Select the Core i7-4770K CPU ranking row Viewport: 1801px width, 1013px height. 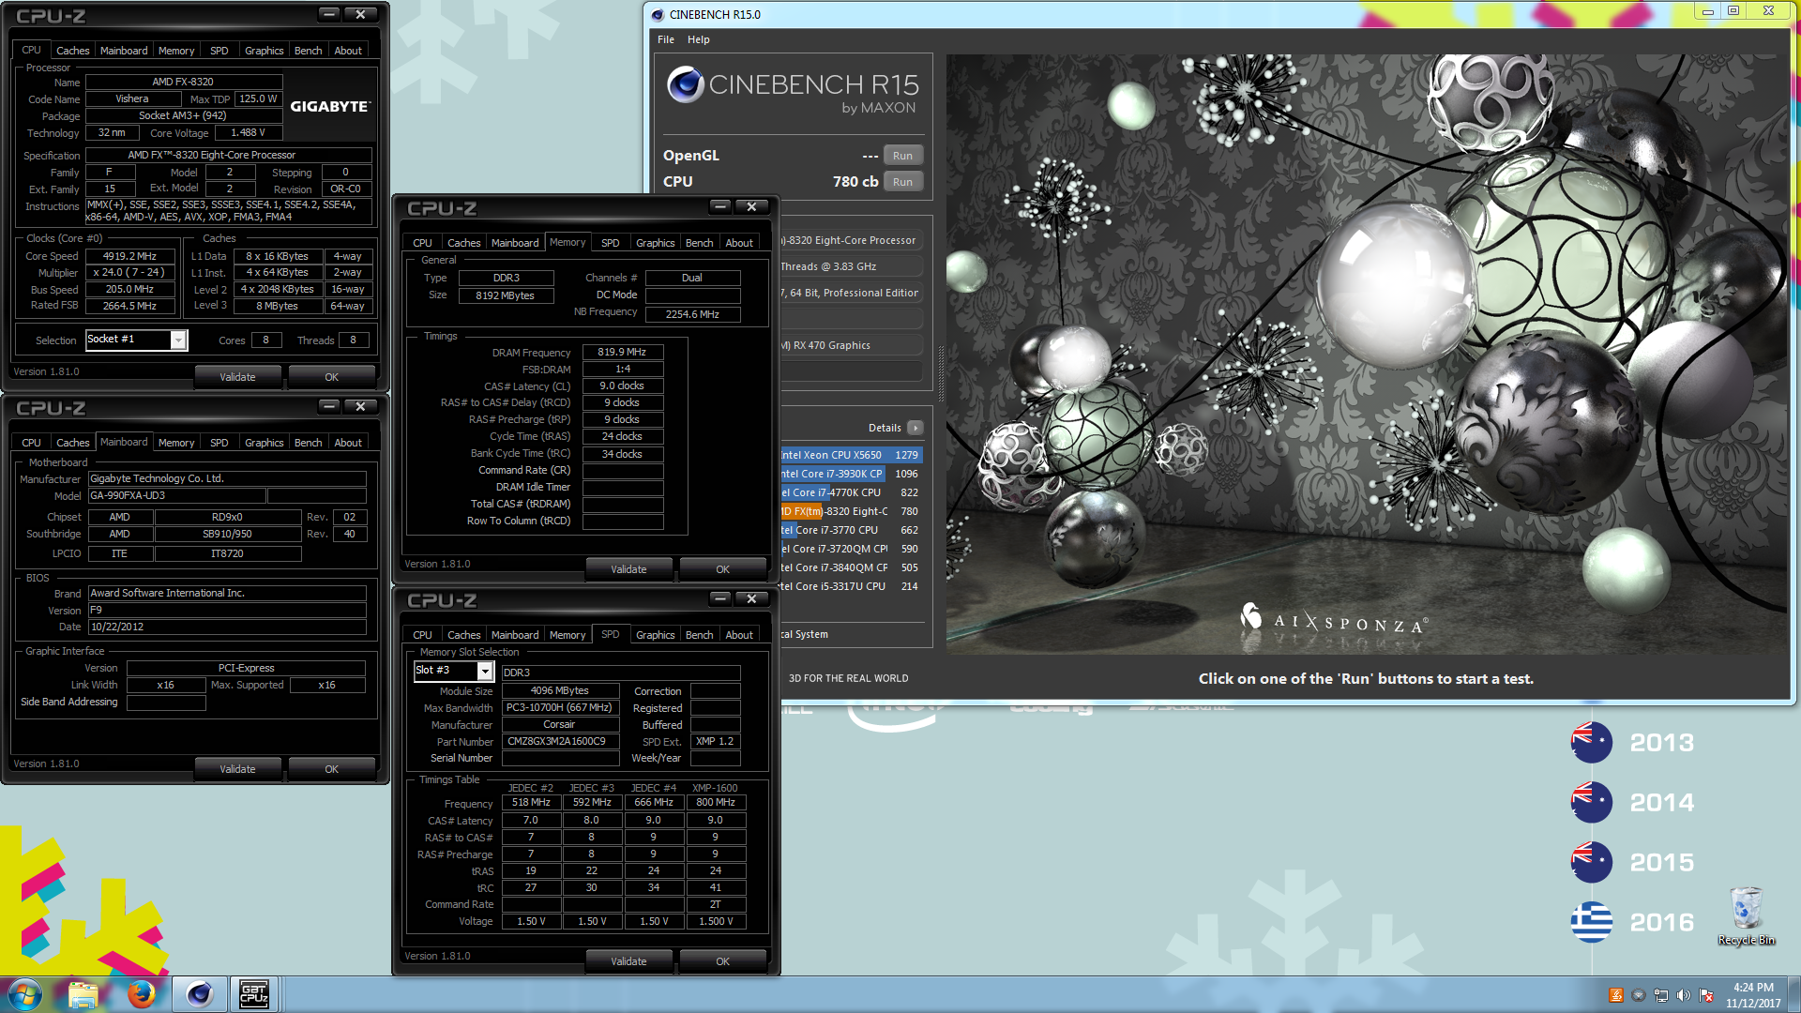click(852, 492)
